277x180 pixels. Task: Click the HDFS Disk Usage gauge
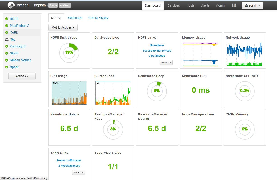pos(69,53)
